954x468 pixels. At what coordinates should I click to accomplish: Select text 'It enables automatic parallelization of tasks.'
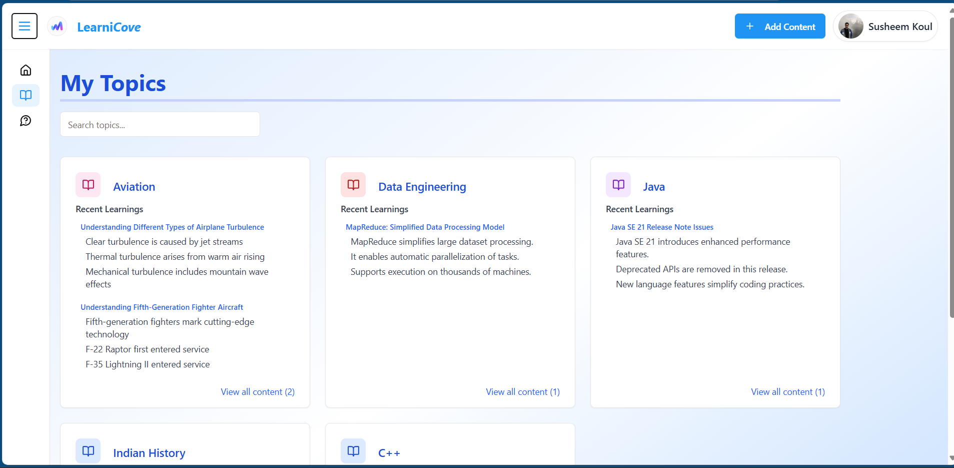pos(435,257)
